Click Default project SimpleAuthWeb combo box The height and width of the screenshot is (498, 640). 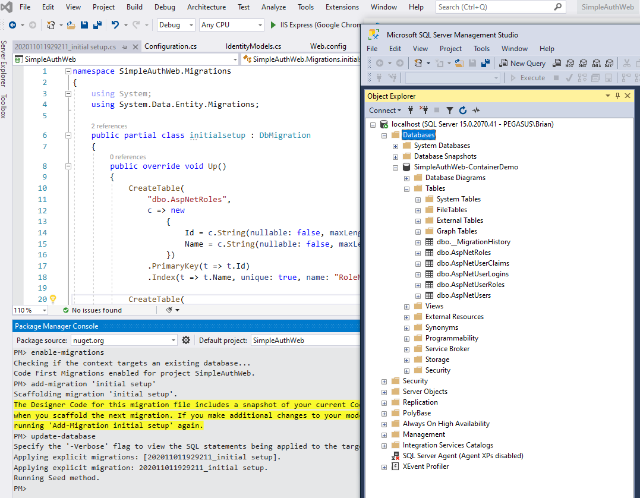tap(305, 340)
